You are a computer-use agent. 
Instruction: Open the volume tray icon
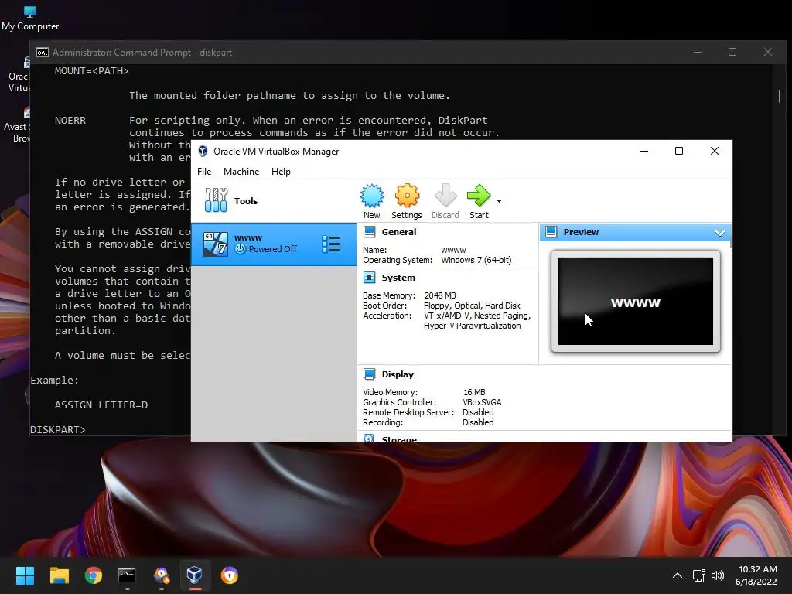point(717,575)
